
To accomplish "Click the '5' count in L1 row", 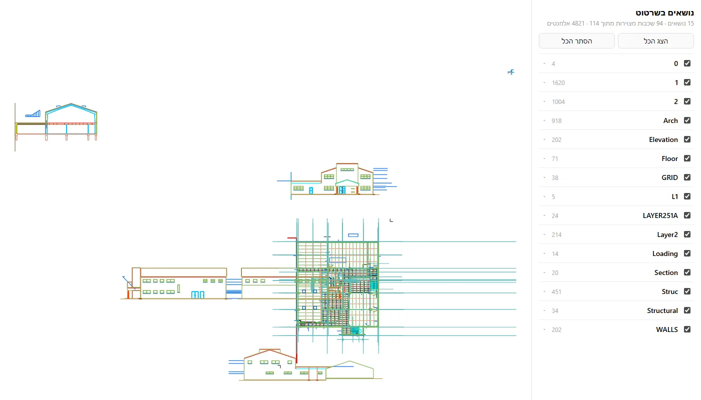I will [x=553, y=197].
